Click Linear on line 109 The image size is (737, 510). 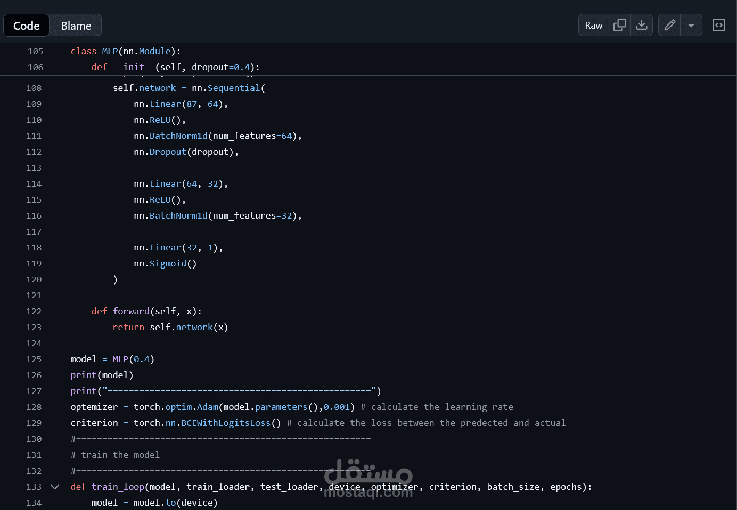tap(165, 104)
